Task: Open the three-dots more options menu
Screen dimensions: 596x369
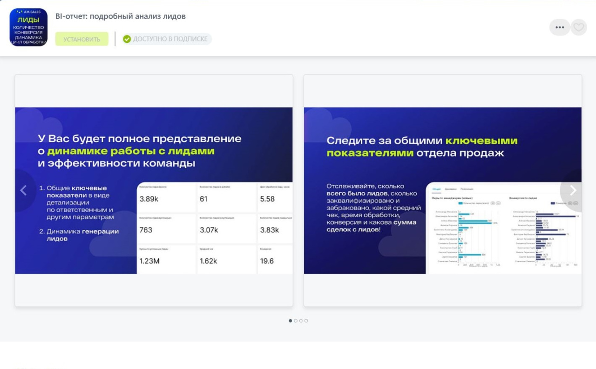Action: (x=559, y=27)
